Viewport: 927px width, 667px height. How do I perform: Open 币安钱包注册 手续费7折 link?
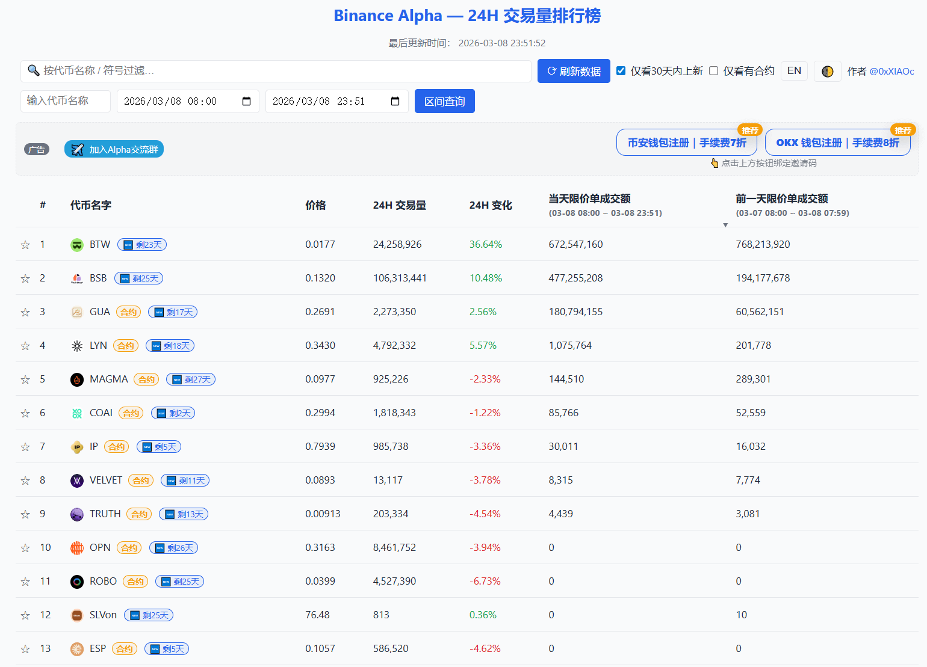687,143
